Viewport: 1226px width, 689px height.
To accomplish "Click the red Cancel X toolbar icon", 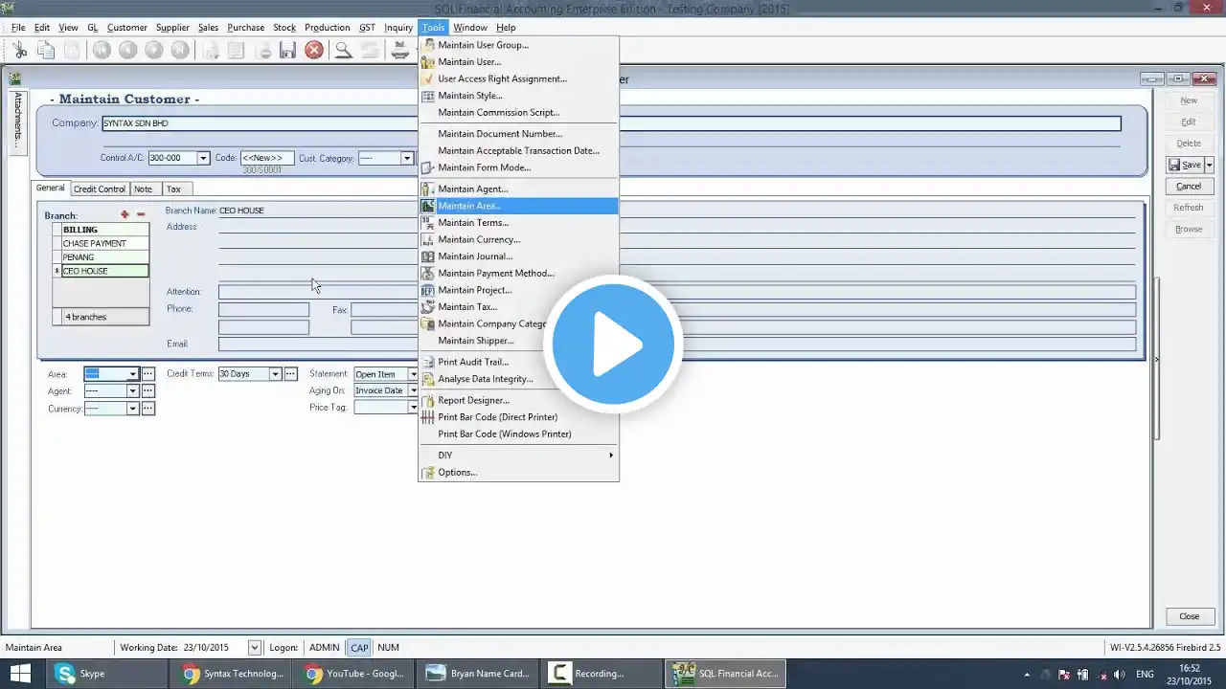I will [314, 50].
